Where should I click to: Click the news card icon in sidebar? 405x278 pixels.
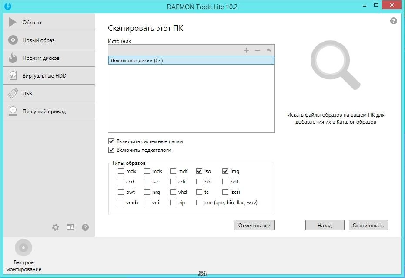pyautogui.click(x=70, y=227)
